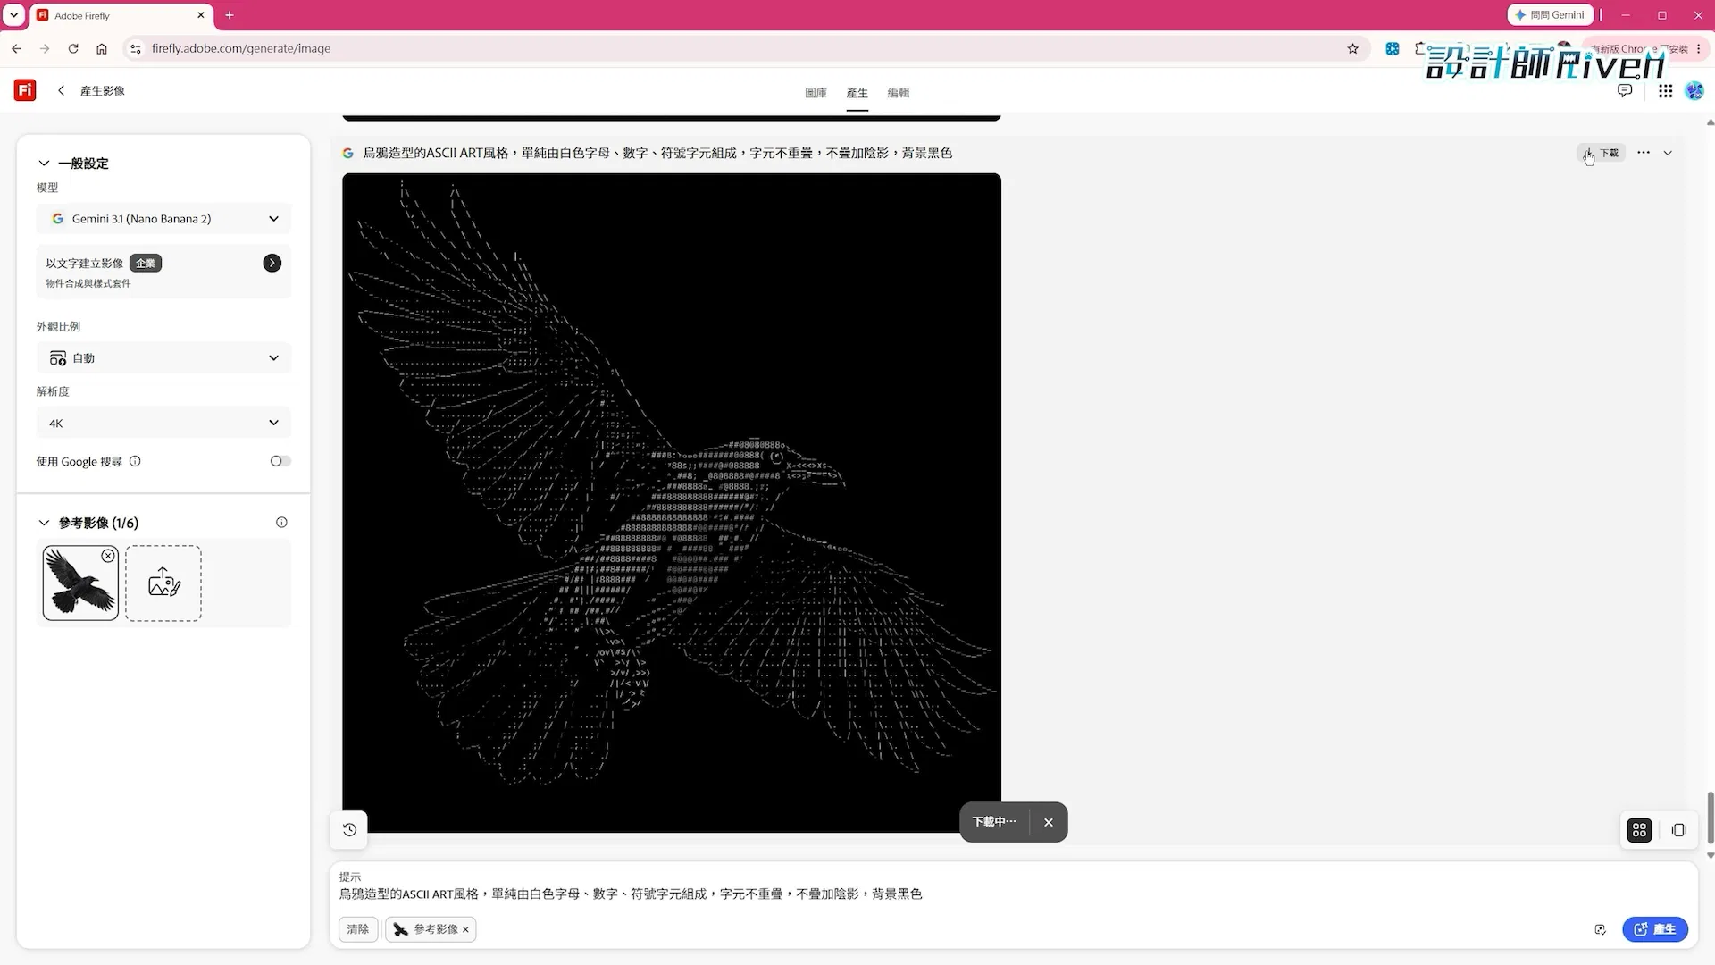Switch to the 編輯 tab
The image size is (1715, 965).
point(899,93)
